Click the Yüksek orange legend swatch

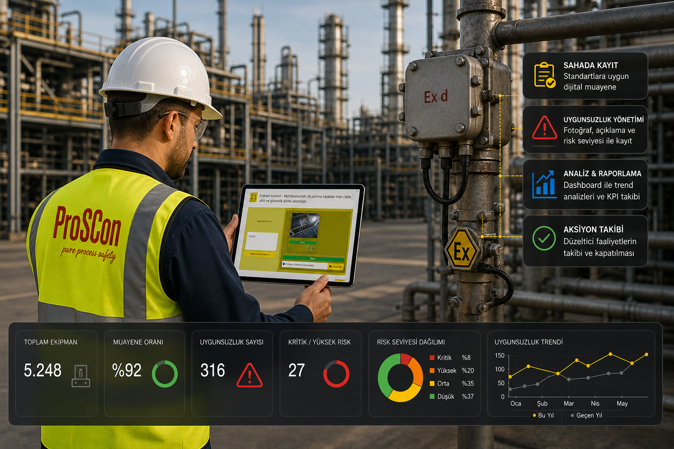[x=432, y=371]
